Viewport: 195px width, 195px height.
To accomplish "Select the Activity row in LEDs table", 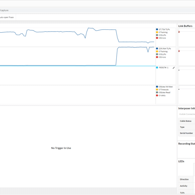I will pyautogui.click(x=187, y=186).
